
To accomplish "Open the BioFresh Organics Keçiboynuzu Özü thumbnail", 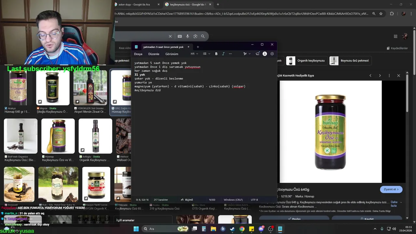I will 21,136.
